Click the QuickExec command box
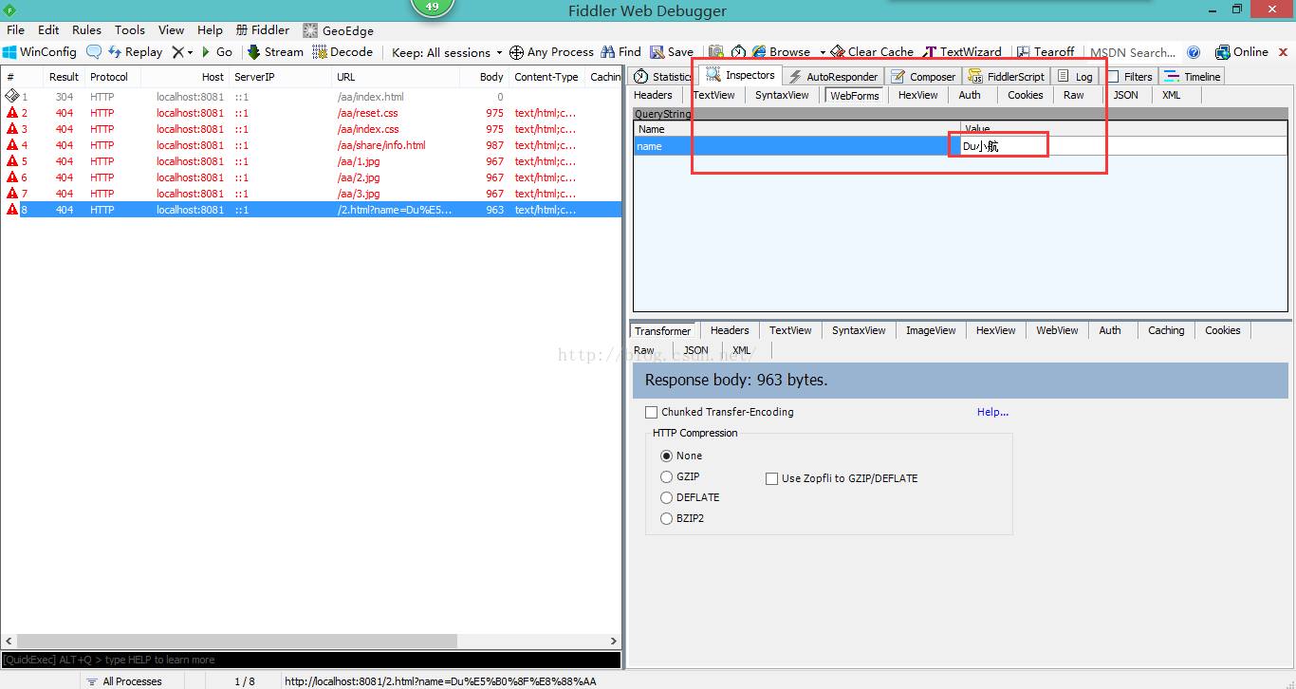The height and width of the screenshot is (689, 1296). pos(311,660)
